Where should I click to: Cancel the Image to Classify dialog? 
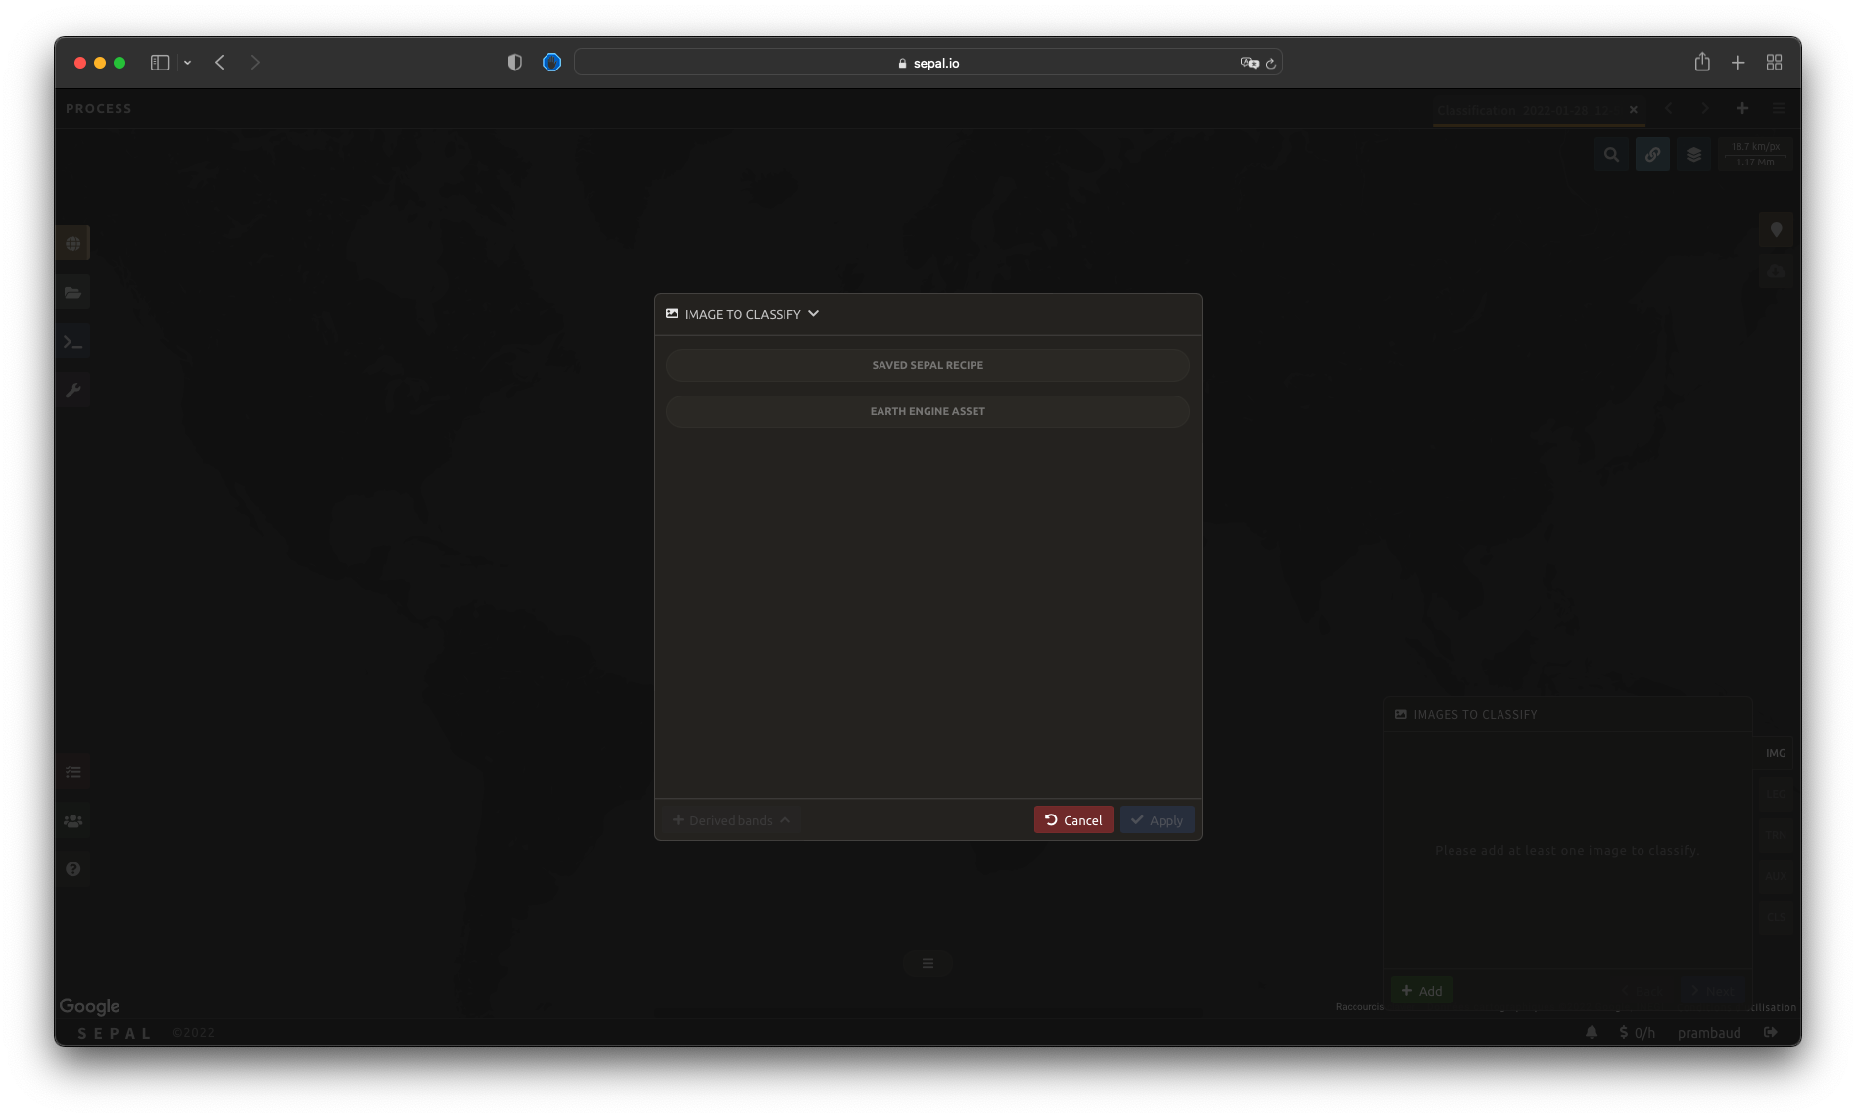point(1072,820)
